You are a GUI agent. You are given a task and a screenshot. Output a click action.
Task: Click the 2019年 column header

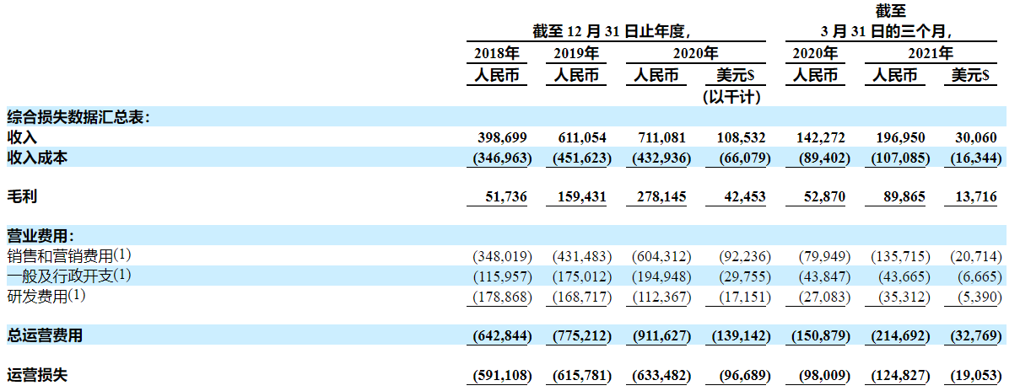coord(576,53)
